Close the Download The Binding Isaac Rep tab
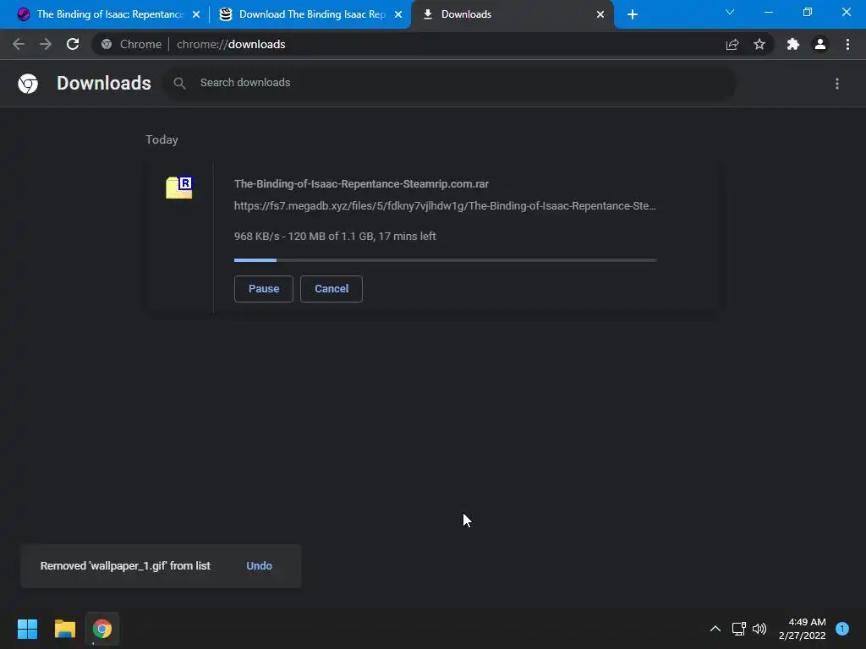This screenshot has width=866, height=649. coord(398,14)
